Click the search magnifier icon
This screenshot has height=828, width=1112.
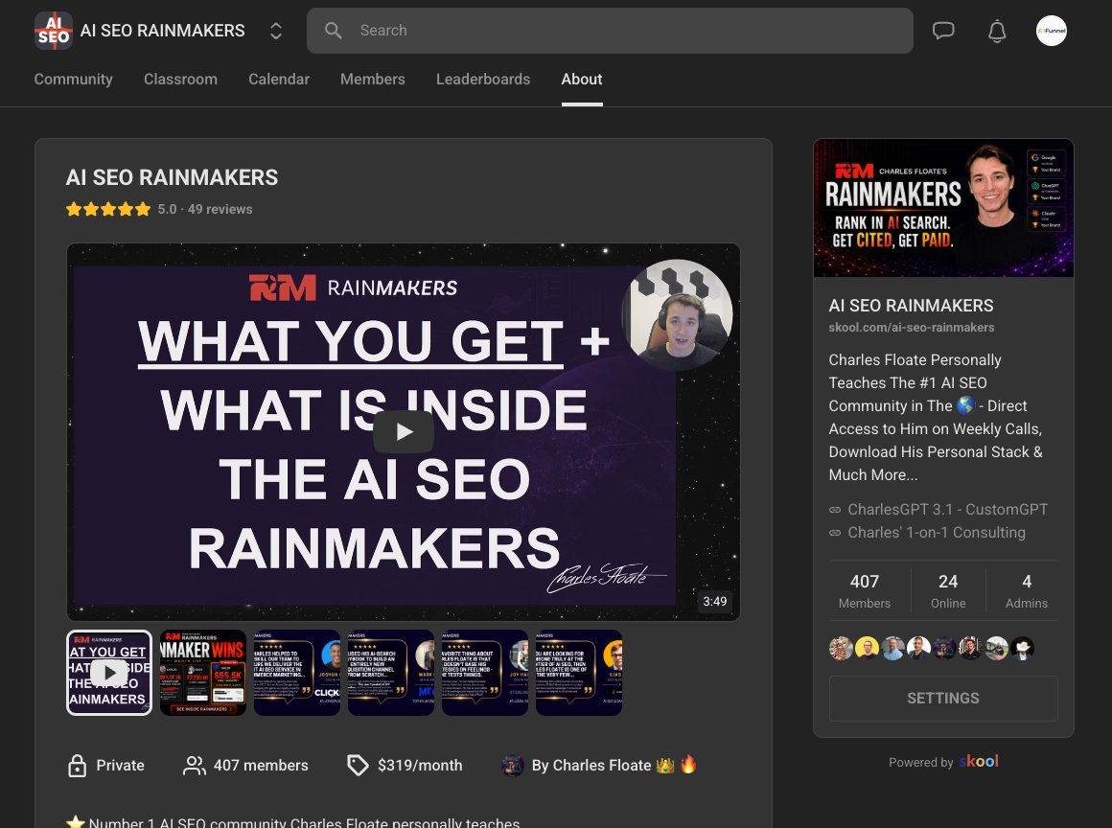coord(333,31)
